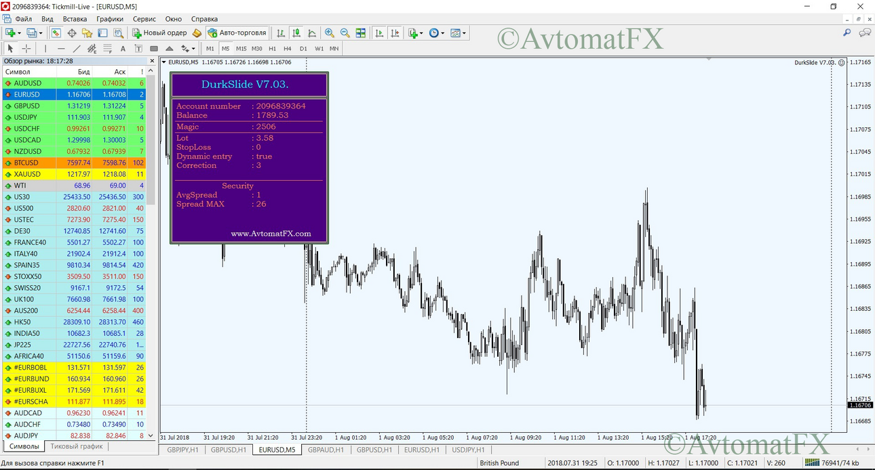
Task: Click the New Chart toolbar icon
Action: (10, 33)
